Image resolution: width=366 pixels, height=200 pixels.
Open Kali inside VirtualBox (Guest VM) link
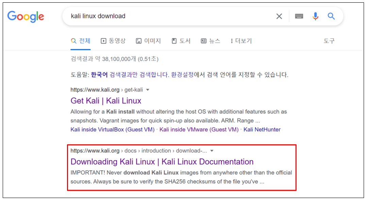[x=113, y=130]
